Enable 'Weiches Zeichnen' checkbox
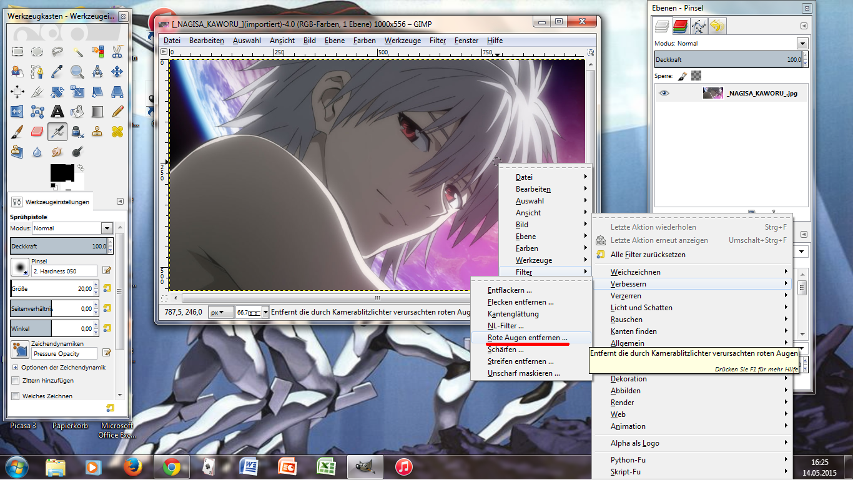The image size is (853, 480). tap(16, 396)
